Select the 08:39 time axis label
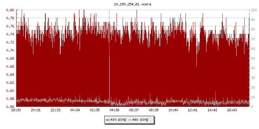Image resolution: width=259 pixels, height=129 pixels. (x=154, y=110)
